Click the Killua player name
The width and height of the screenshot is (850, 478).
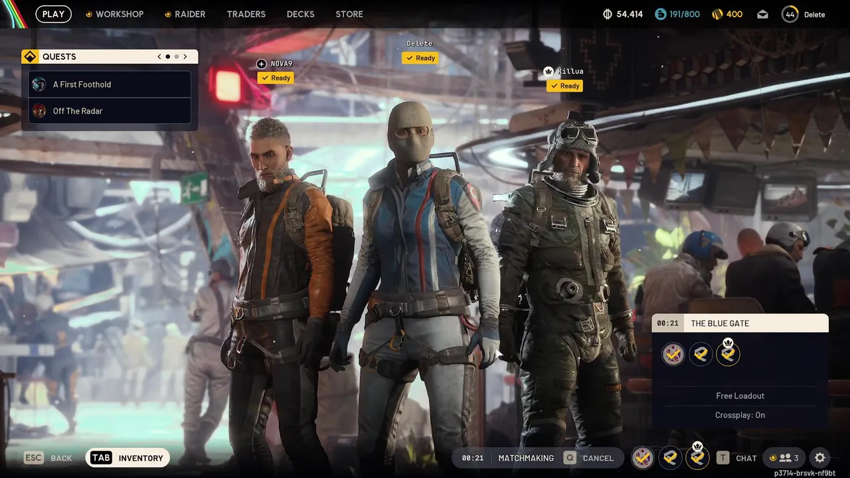(x=570, y=71)
